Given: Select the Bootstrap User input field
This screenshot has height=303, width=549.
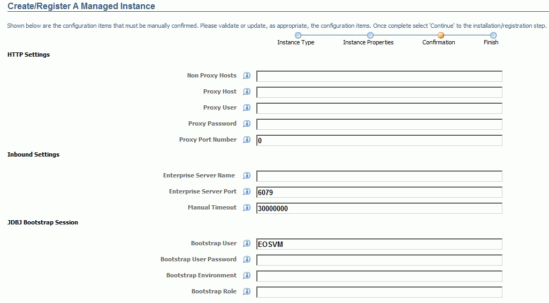Looking at the screenshot, I should (379, 244).
